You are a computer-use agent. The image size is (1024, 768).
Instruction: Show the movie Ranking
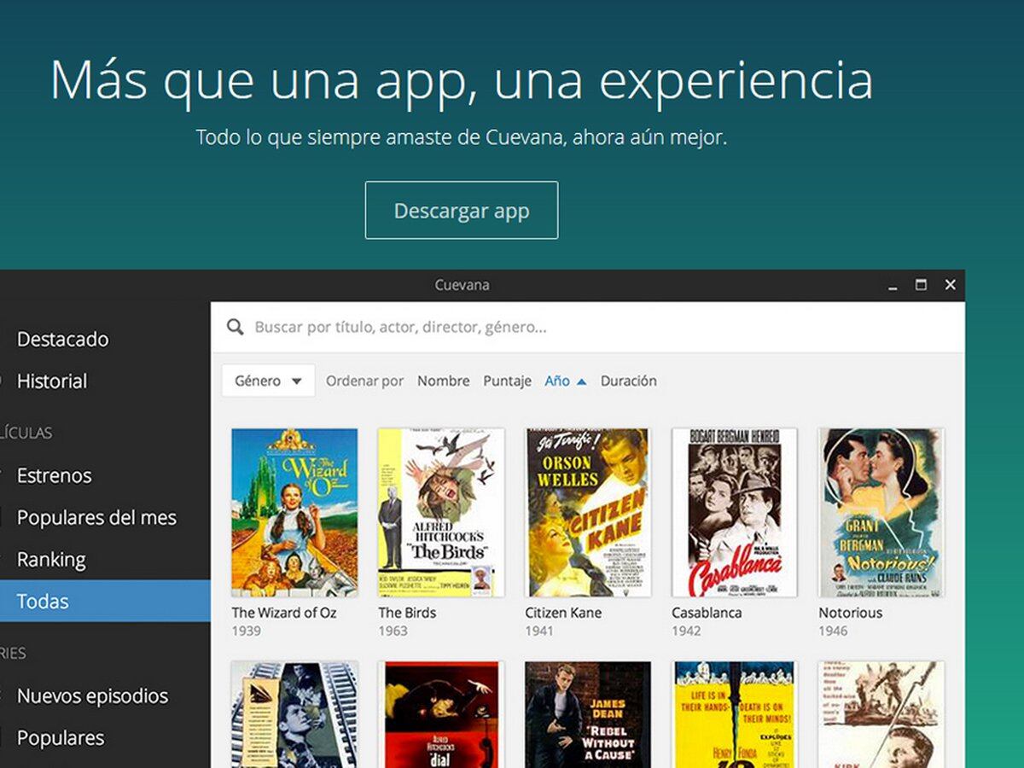[51, 560]
